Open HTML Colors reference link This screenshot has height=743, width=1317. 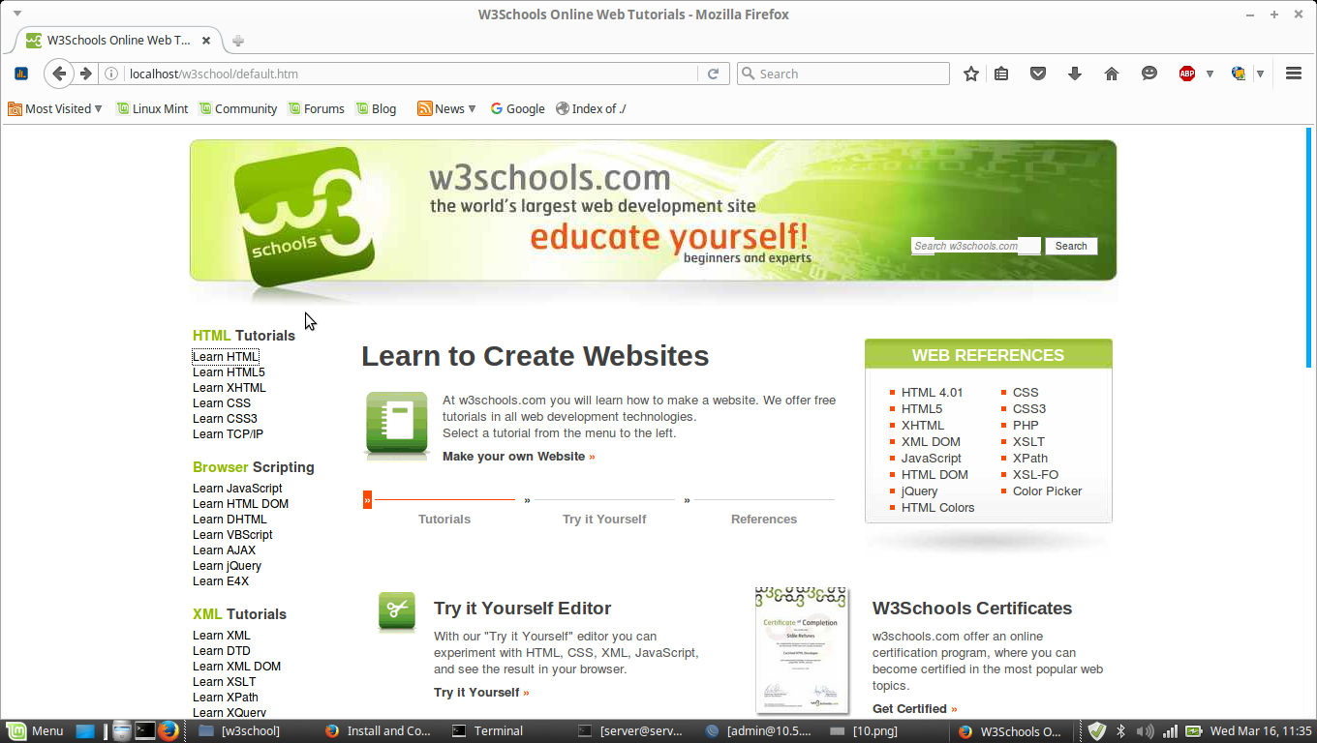point(937,507)
